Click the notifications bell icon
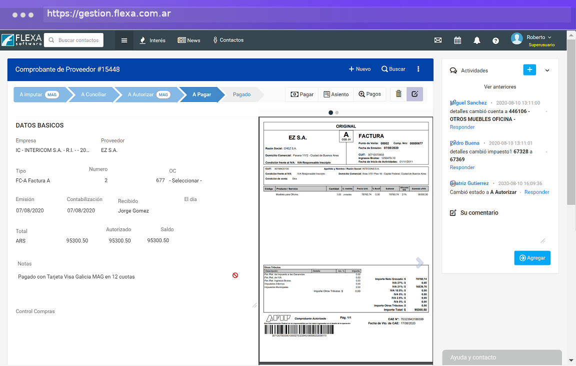Screen dimensions: 576x366 [477, 40]
